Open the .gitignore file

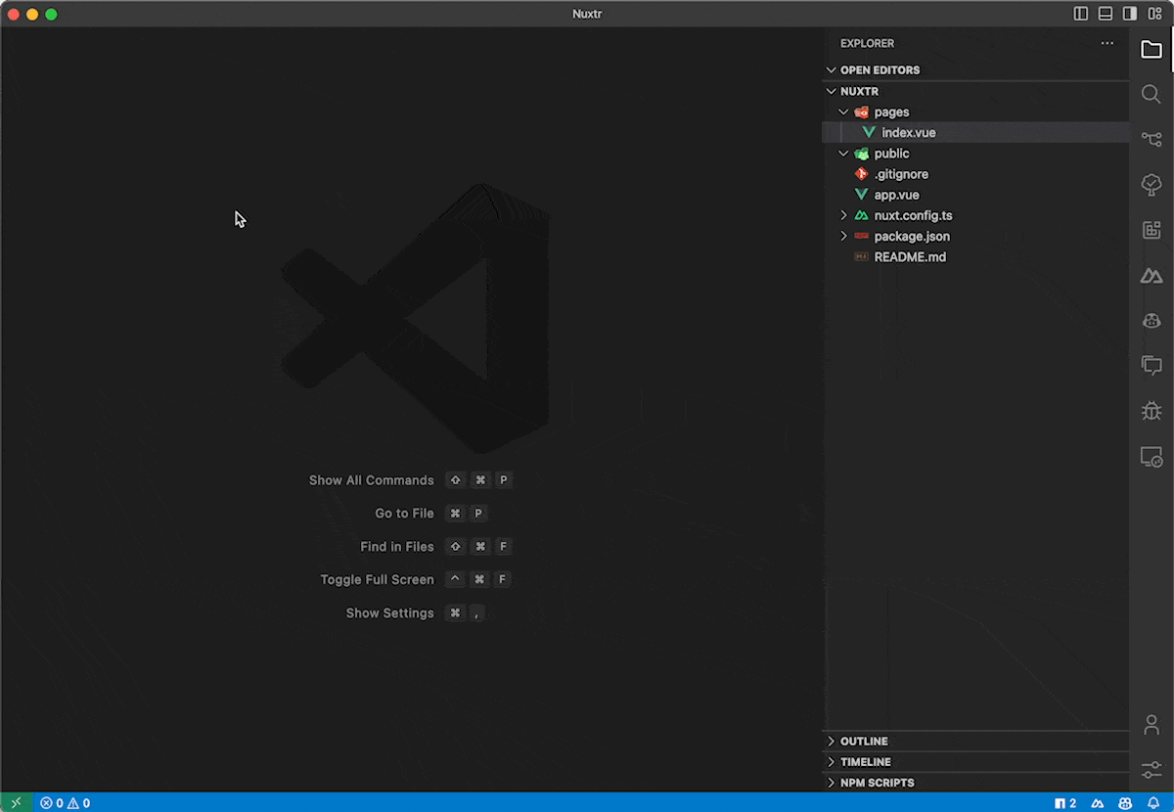click(975, 174)
